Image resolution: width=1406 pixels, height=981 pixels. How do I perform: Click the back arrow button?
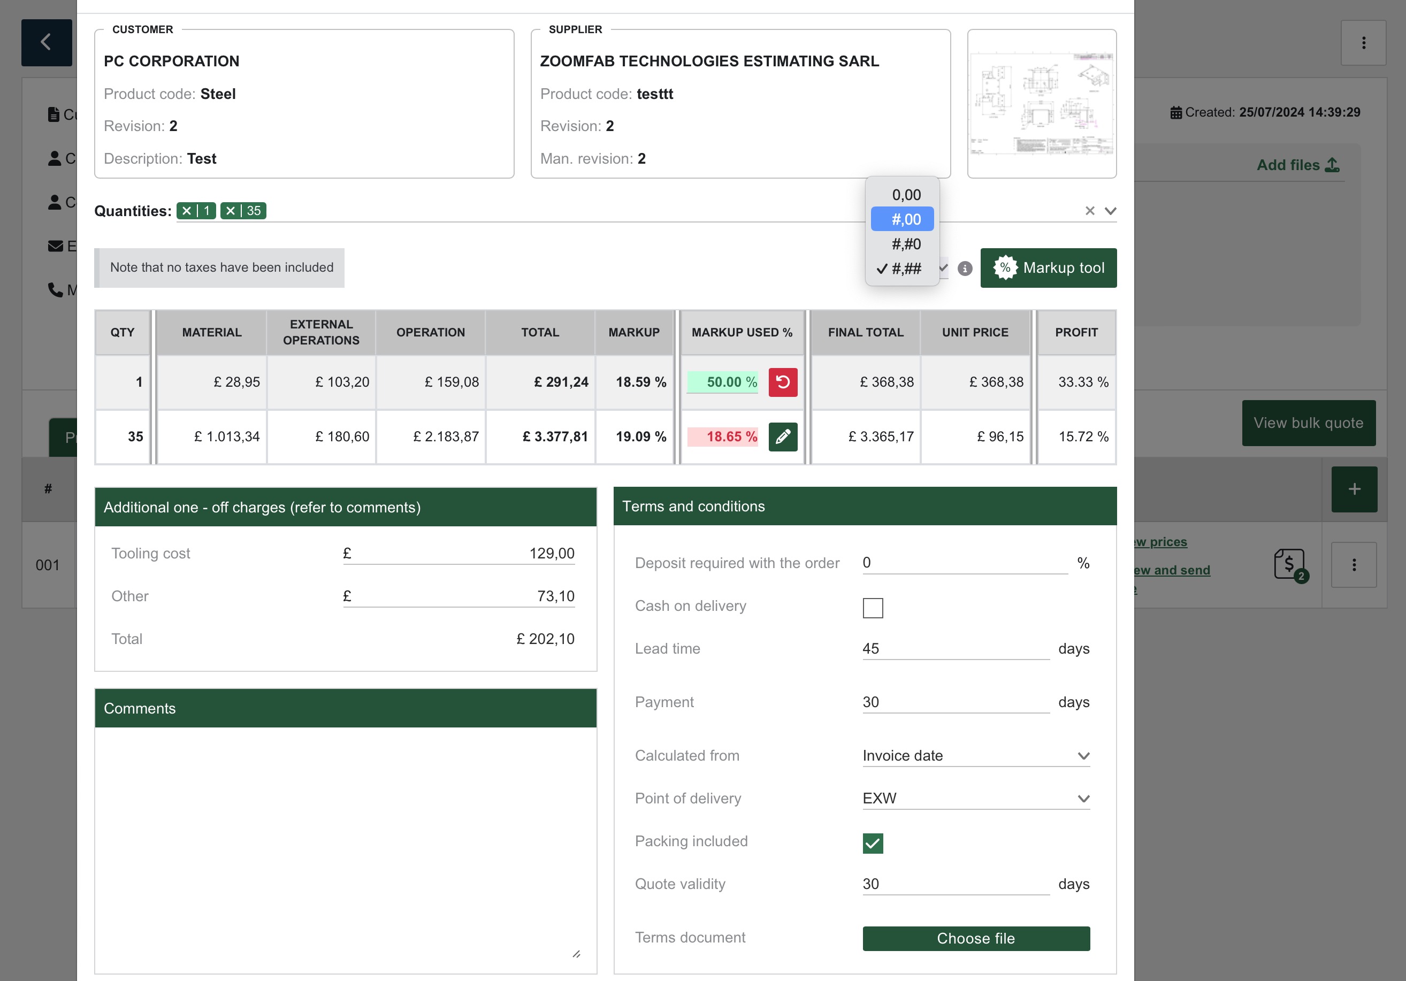[47, 42]
